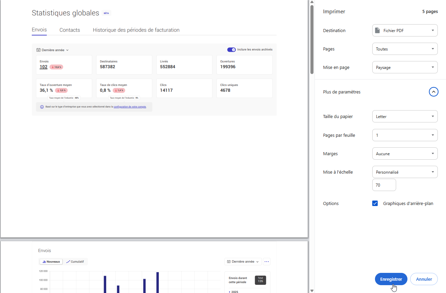Toggle Inclure les envois archivés switch

click(x=232, y=49)
